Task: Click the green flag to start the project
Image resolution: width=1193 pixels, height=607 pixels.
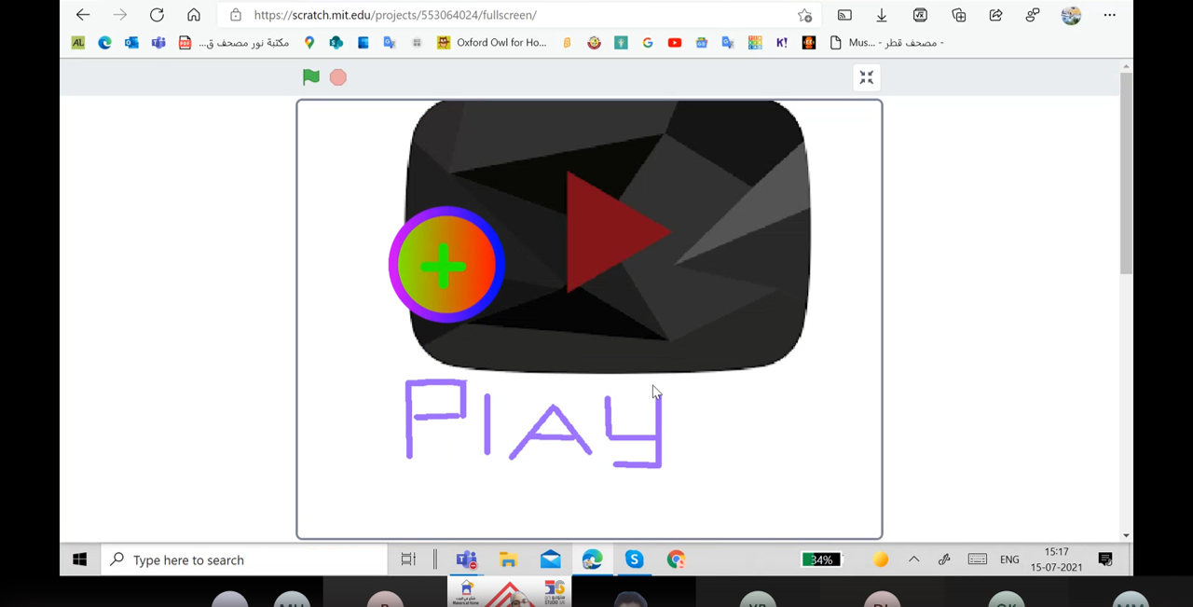Action: (311, 77)
